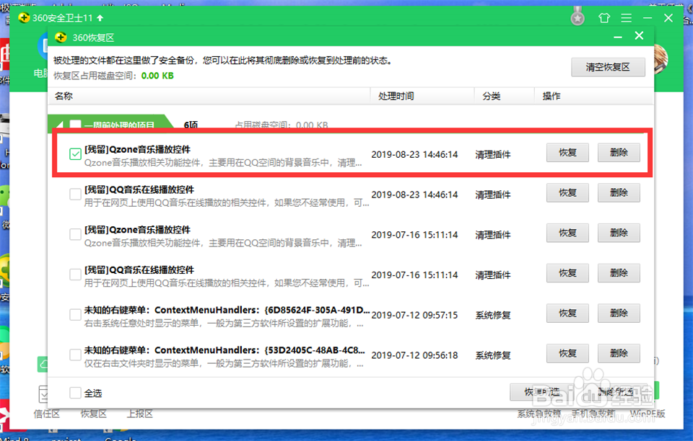The image size is (693, 441).
Task: Sort by the 名称 column header
Action: 209,96
